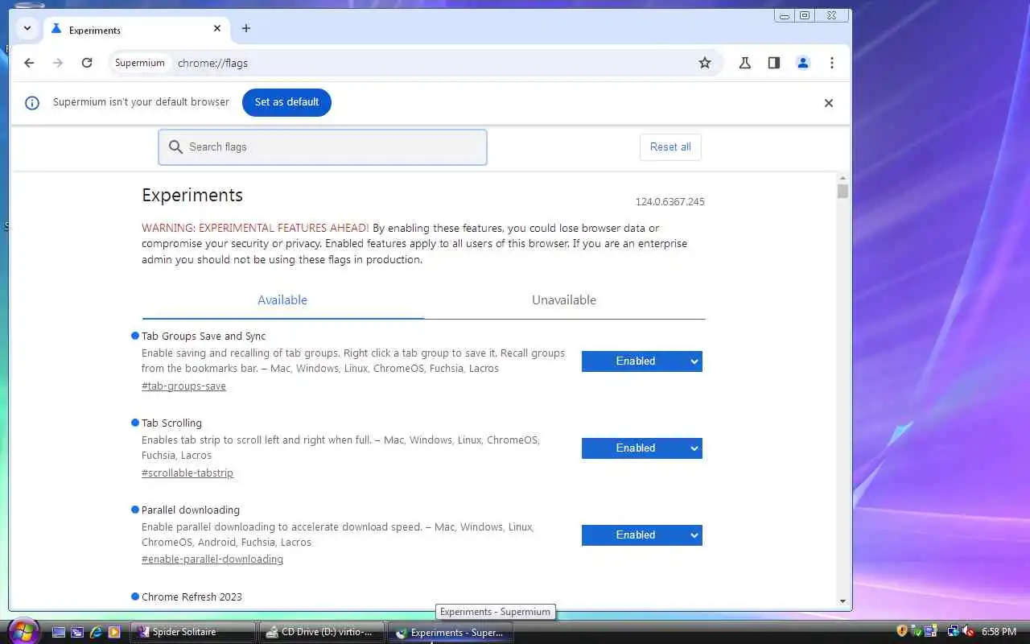Image resolution: width=1030 pixels, height=644 pixels.
Task: Open the #enable-parallel-downloading link
Action: pyautogui.click(x=212, y=559)
